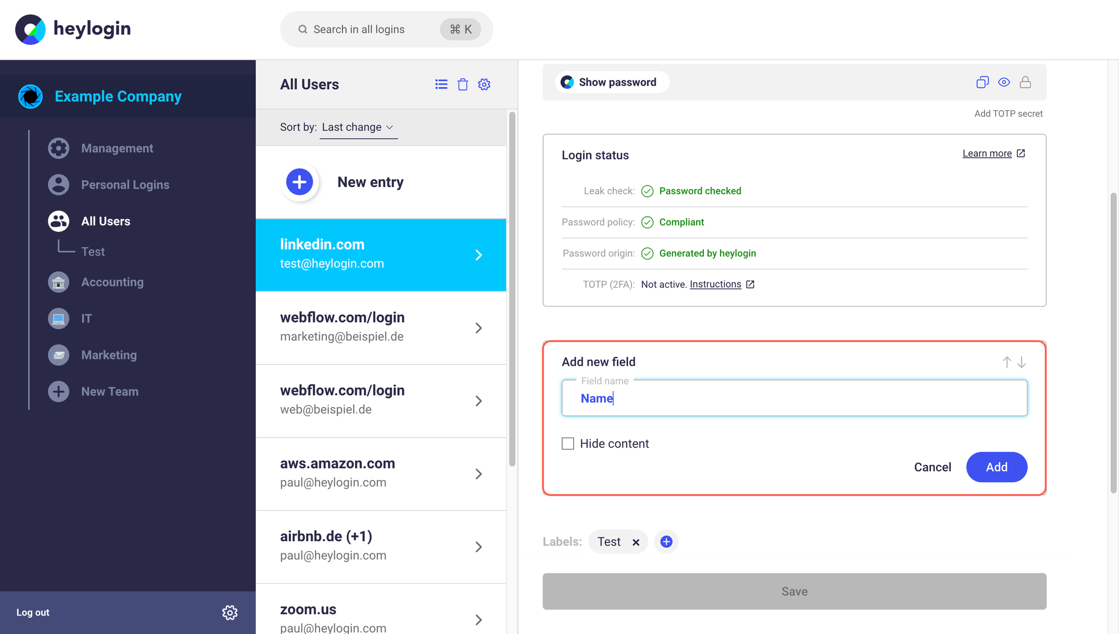This screenshot has height=634, width=1119.
Task: Click the ⌘ K shortcut badge
Action: (x=460, y=29)
